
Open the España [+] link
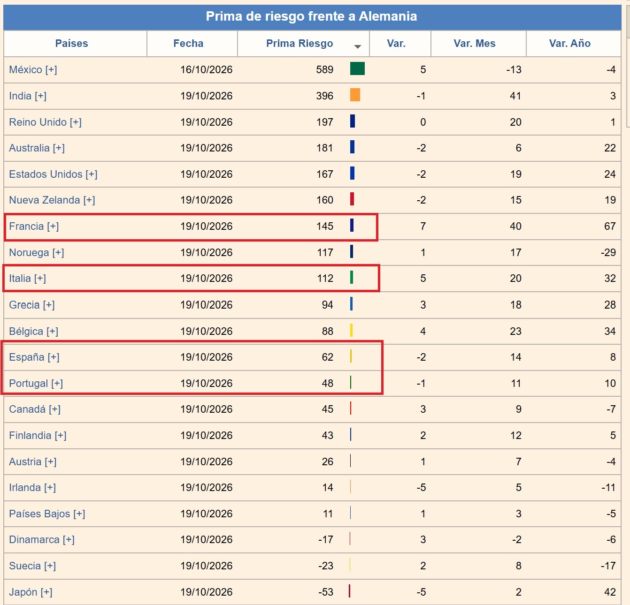pos(34,357)
